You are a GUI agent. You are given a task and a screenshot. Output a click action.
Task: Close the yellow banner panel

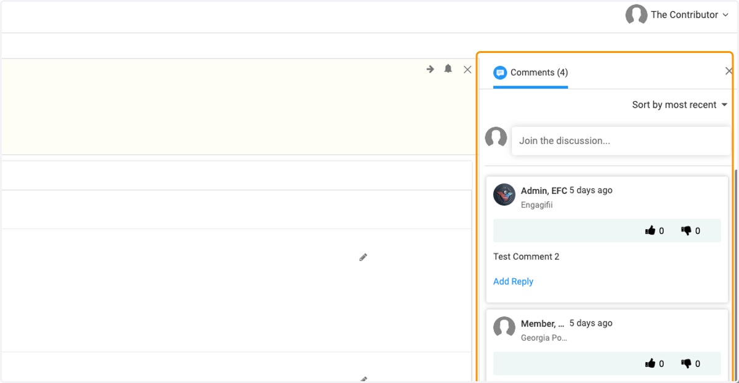pos(467,70)
